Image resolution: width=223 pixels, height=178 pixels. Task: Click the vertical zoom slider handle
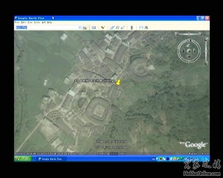[206, 51]
